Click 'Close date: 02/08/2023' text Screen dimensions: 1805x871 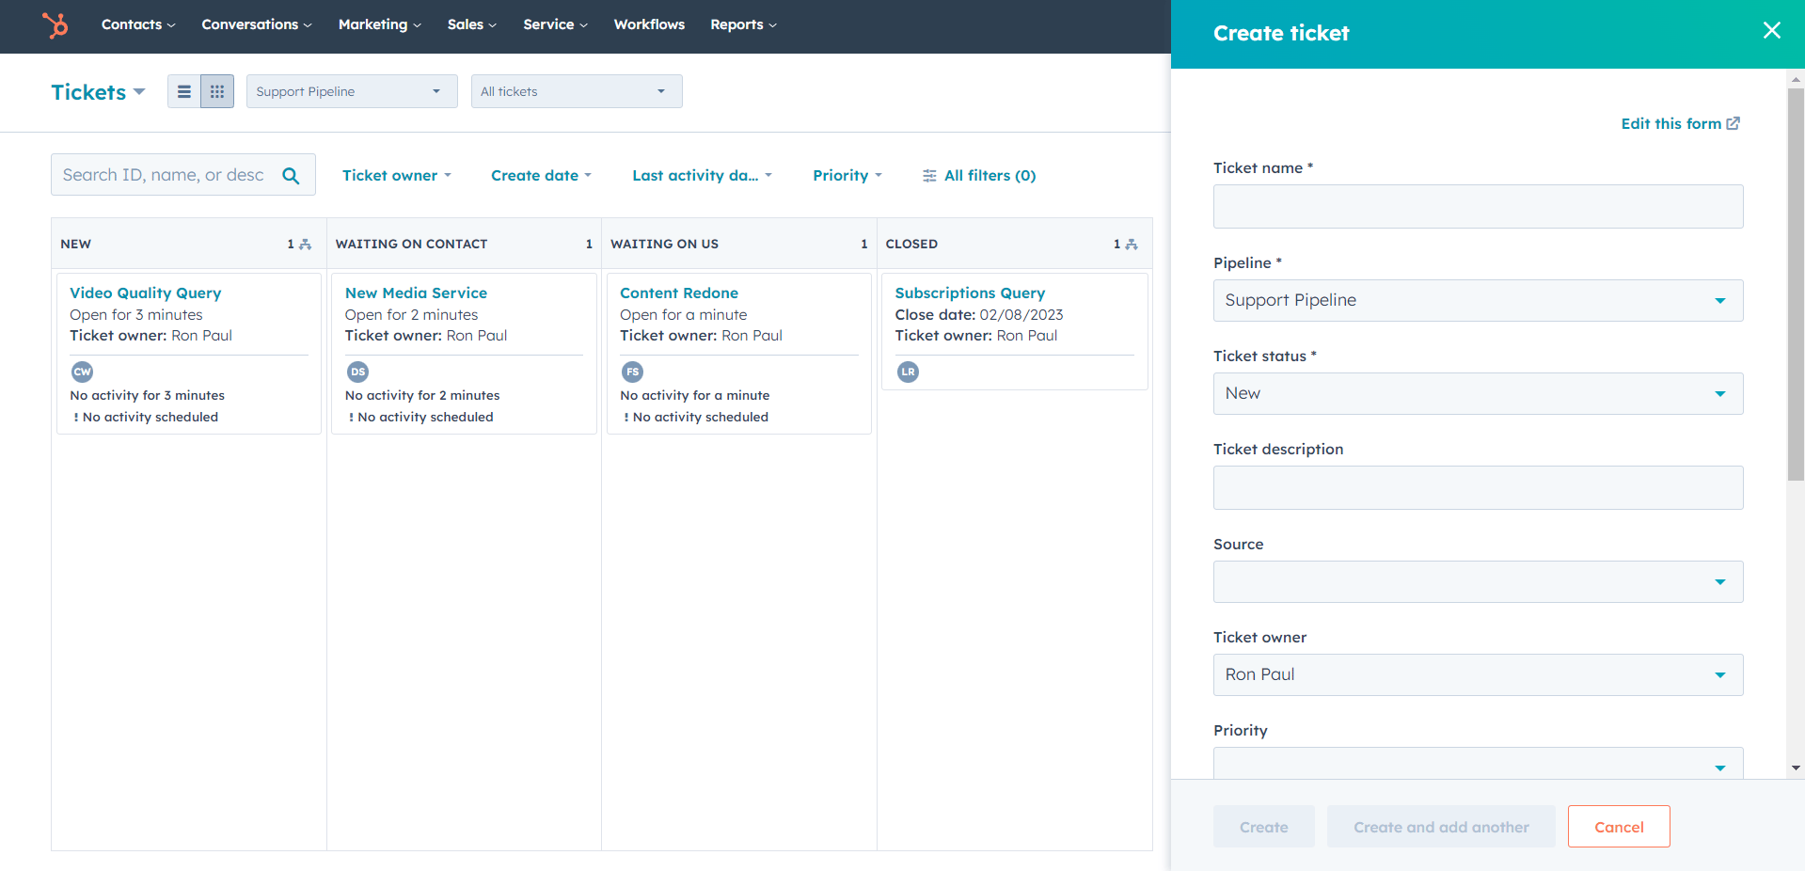point(979,314)
